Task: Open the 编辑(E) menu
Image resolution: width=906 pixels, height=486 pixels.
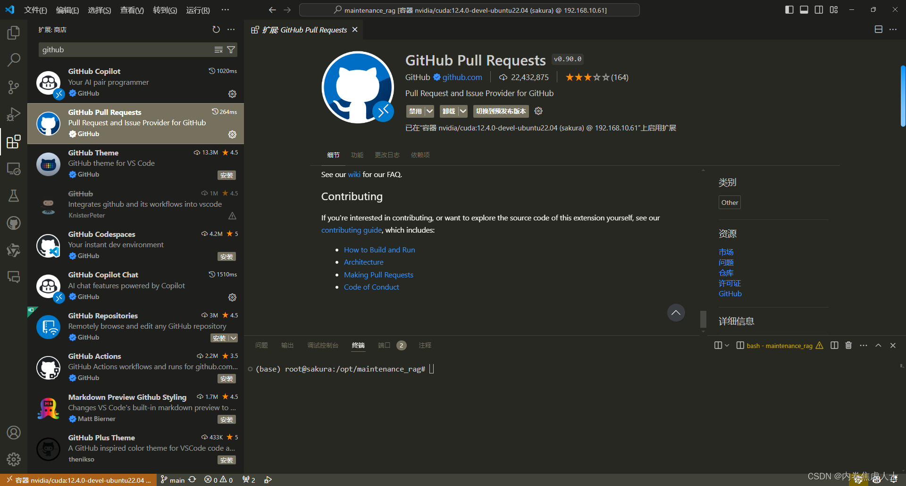Action: click(x=67, y=10)
